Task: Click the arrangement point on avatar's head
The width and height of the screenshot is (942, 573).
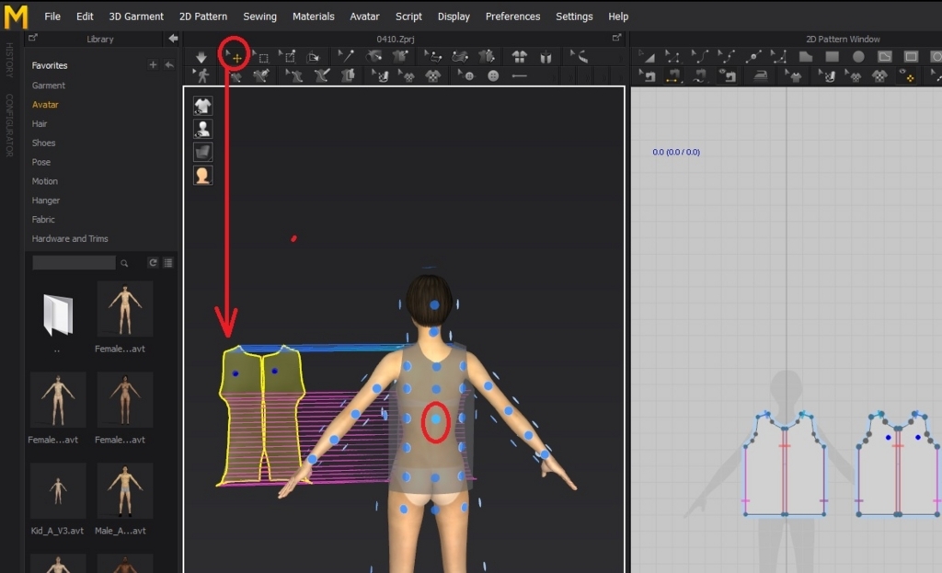Action: [x=434, y=305]
